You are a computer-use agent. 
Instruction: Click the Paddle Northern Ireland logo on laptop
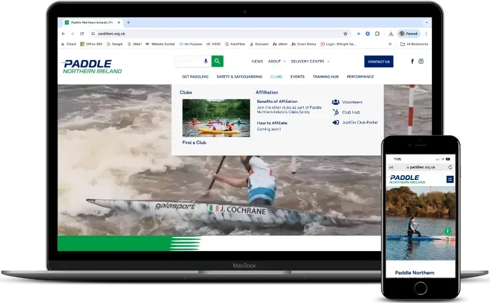pos(92,67)
